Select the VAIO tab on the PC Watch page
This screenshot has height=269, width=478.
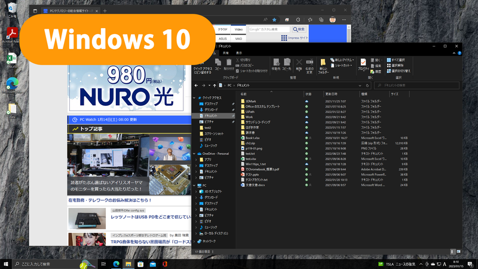coord(238,39)
